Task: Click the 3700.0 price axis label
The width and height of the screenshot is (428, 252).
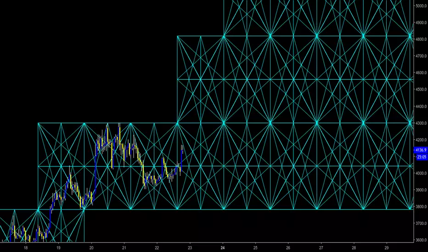Action: click(x=422, y=224)
